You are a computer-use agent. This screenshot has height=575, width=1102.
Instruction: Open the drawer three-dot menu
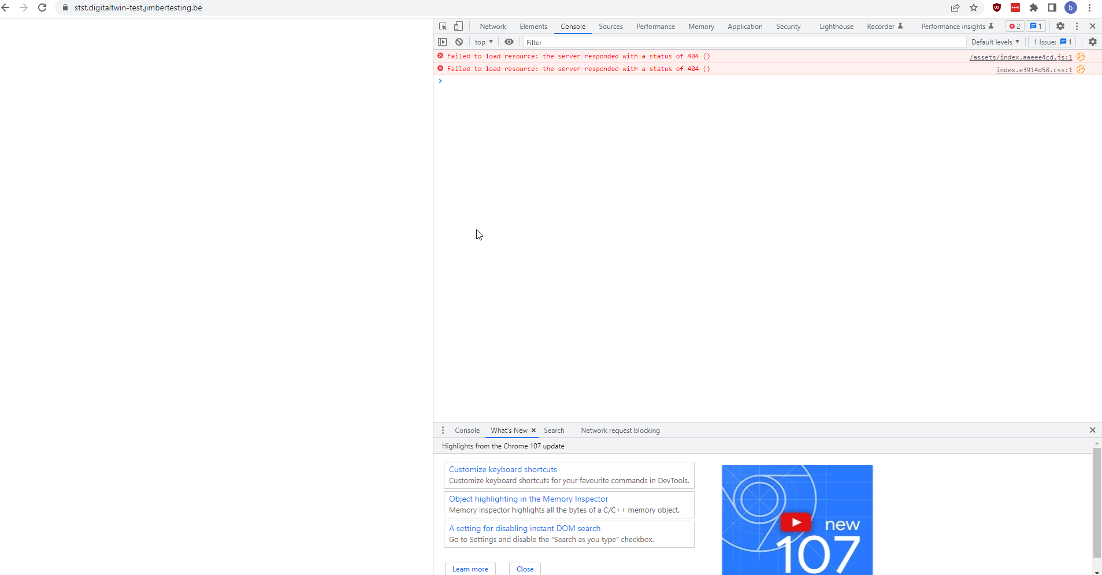[x=442, y=431]
